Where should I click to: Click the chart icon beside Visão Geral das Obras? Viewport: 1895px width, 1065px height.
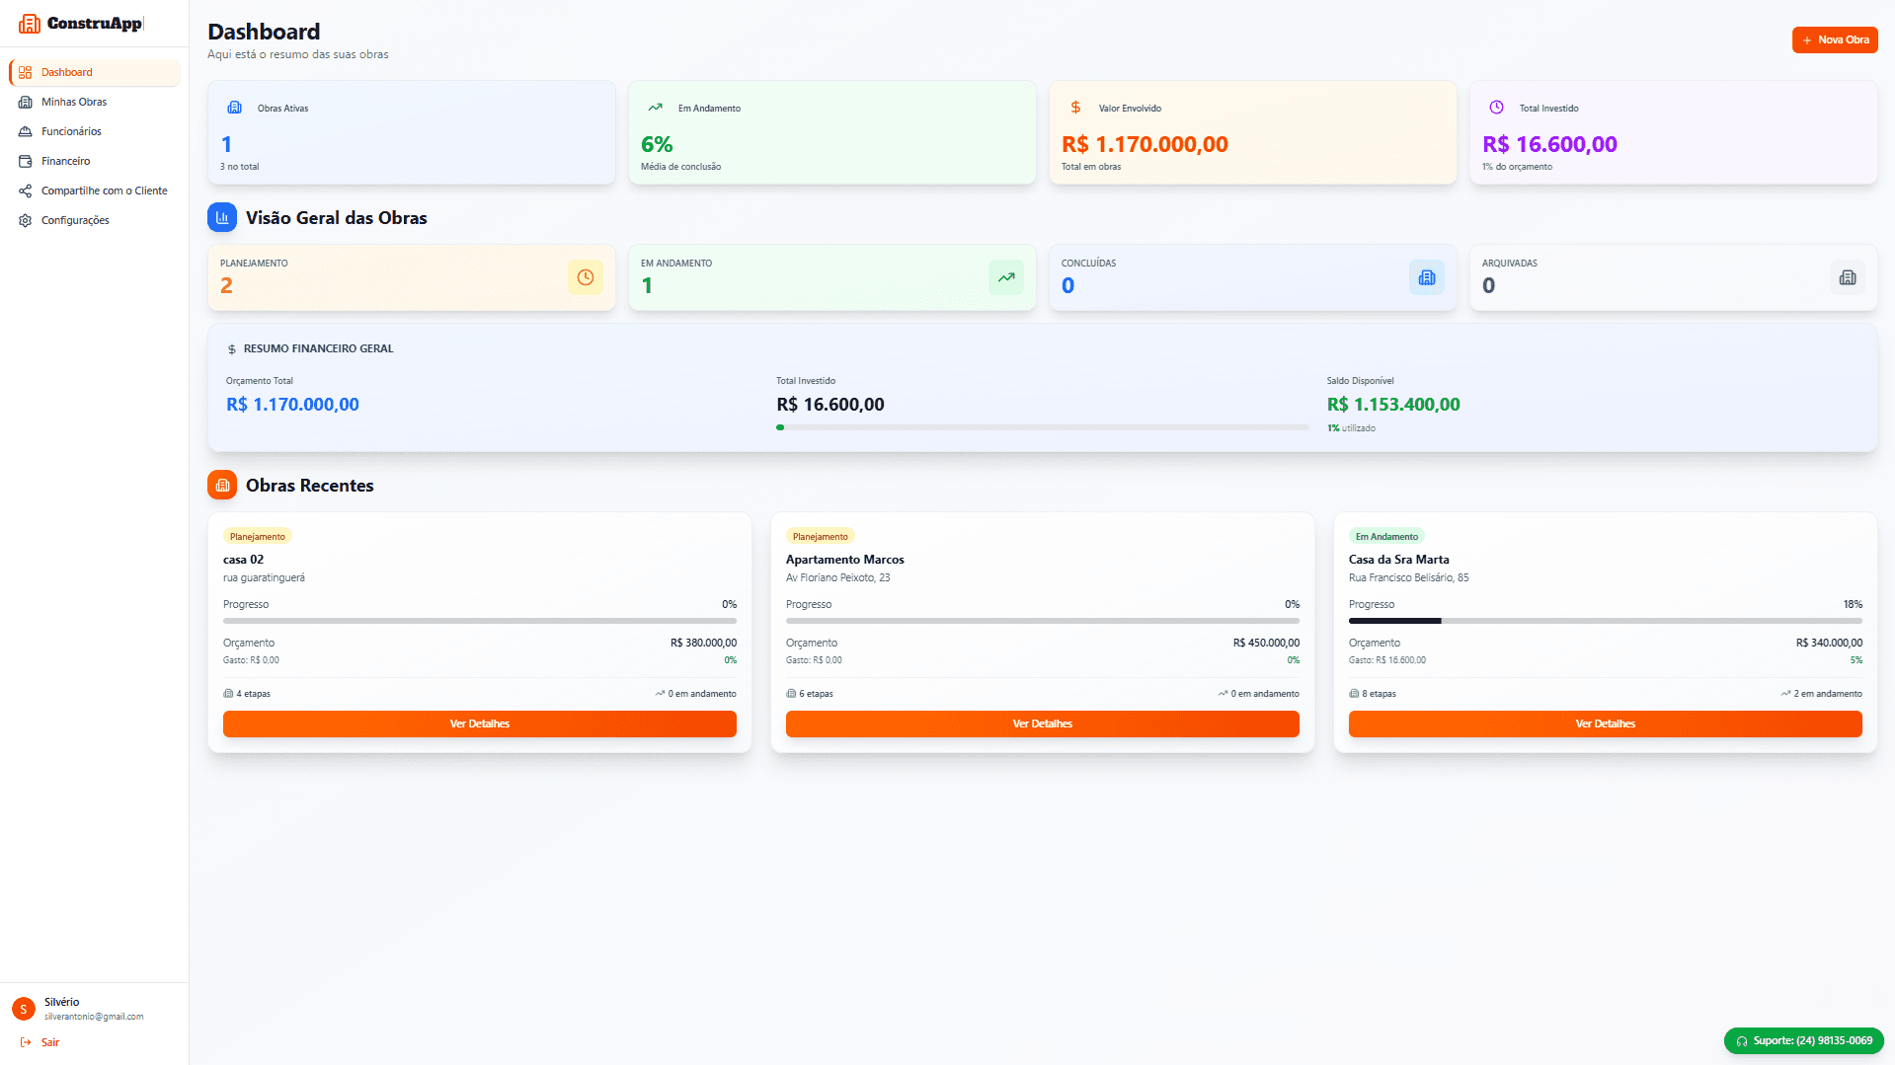pos(221,217)
